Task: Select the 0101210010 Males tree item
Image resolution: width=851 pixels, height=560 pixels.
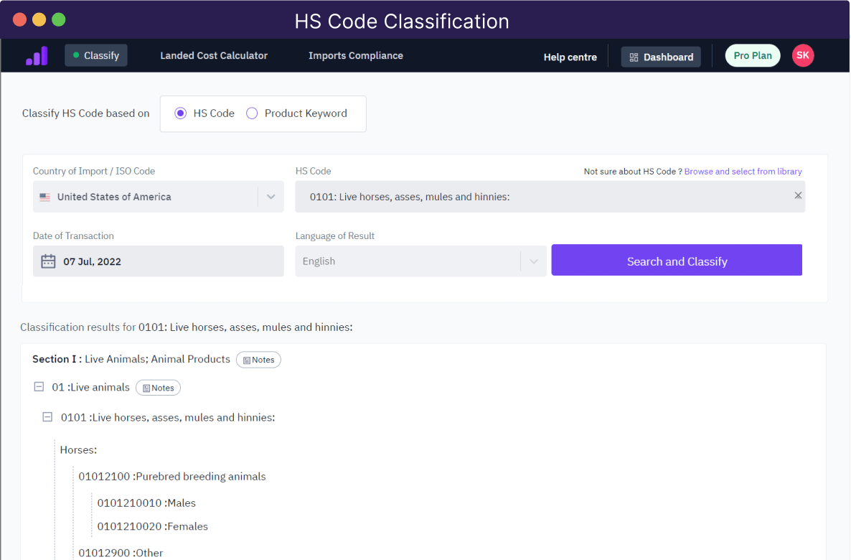Action: 146,503
